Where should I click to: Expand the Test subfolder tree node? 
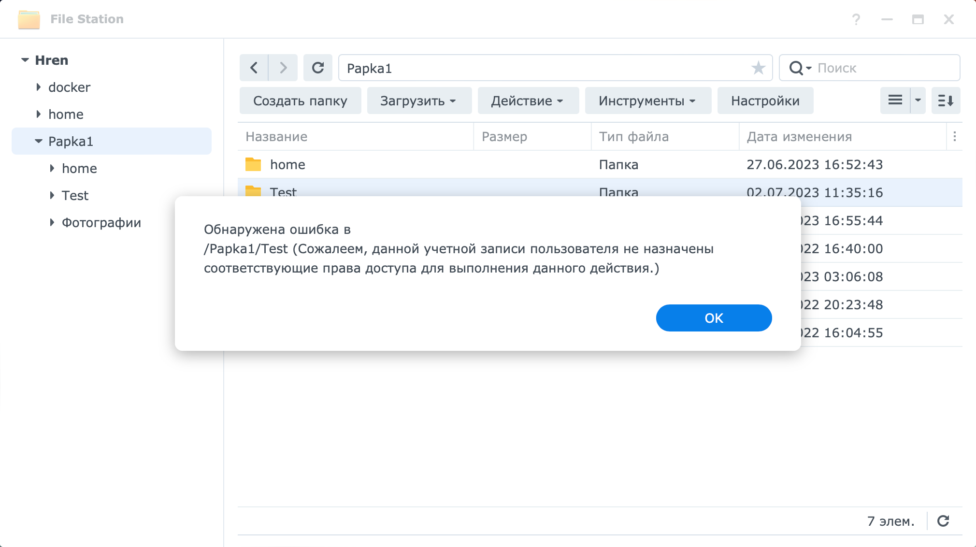point(52,196)
